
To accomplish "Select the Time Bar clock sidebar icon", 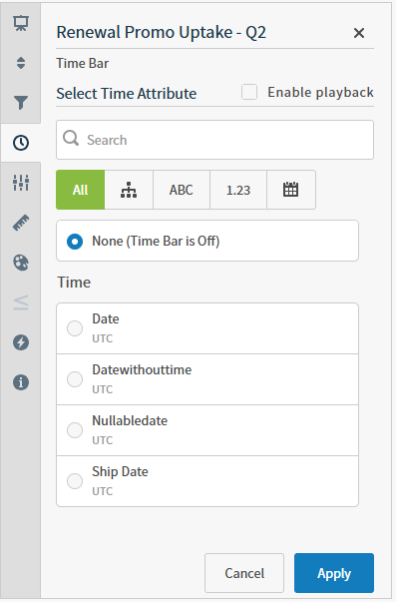I will [21, 143].
